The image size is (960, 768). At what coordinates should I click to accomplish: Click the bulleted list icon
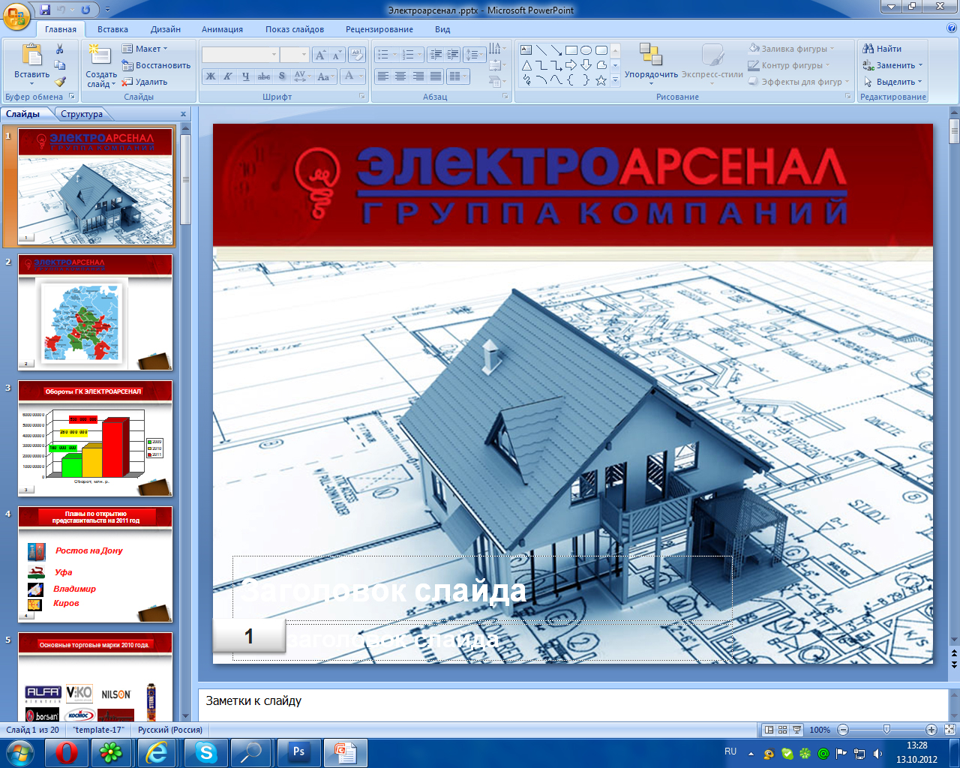click(386, 55)
